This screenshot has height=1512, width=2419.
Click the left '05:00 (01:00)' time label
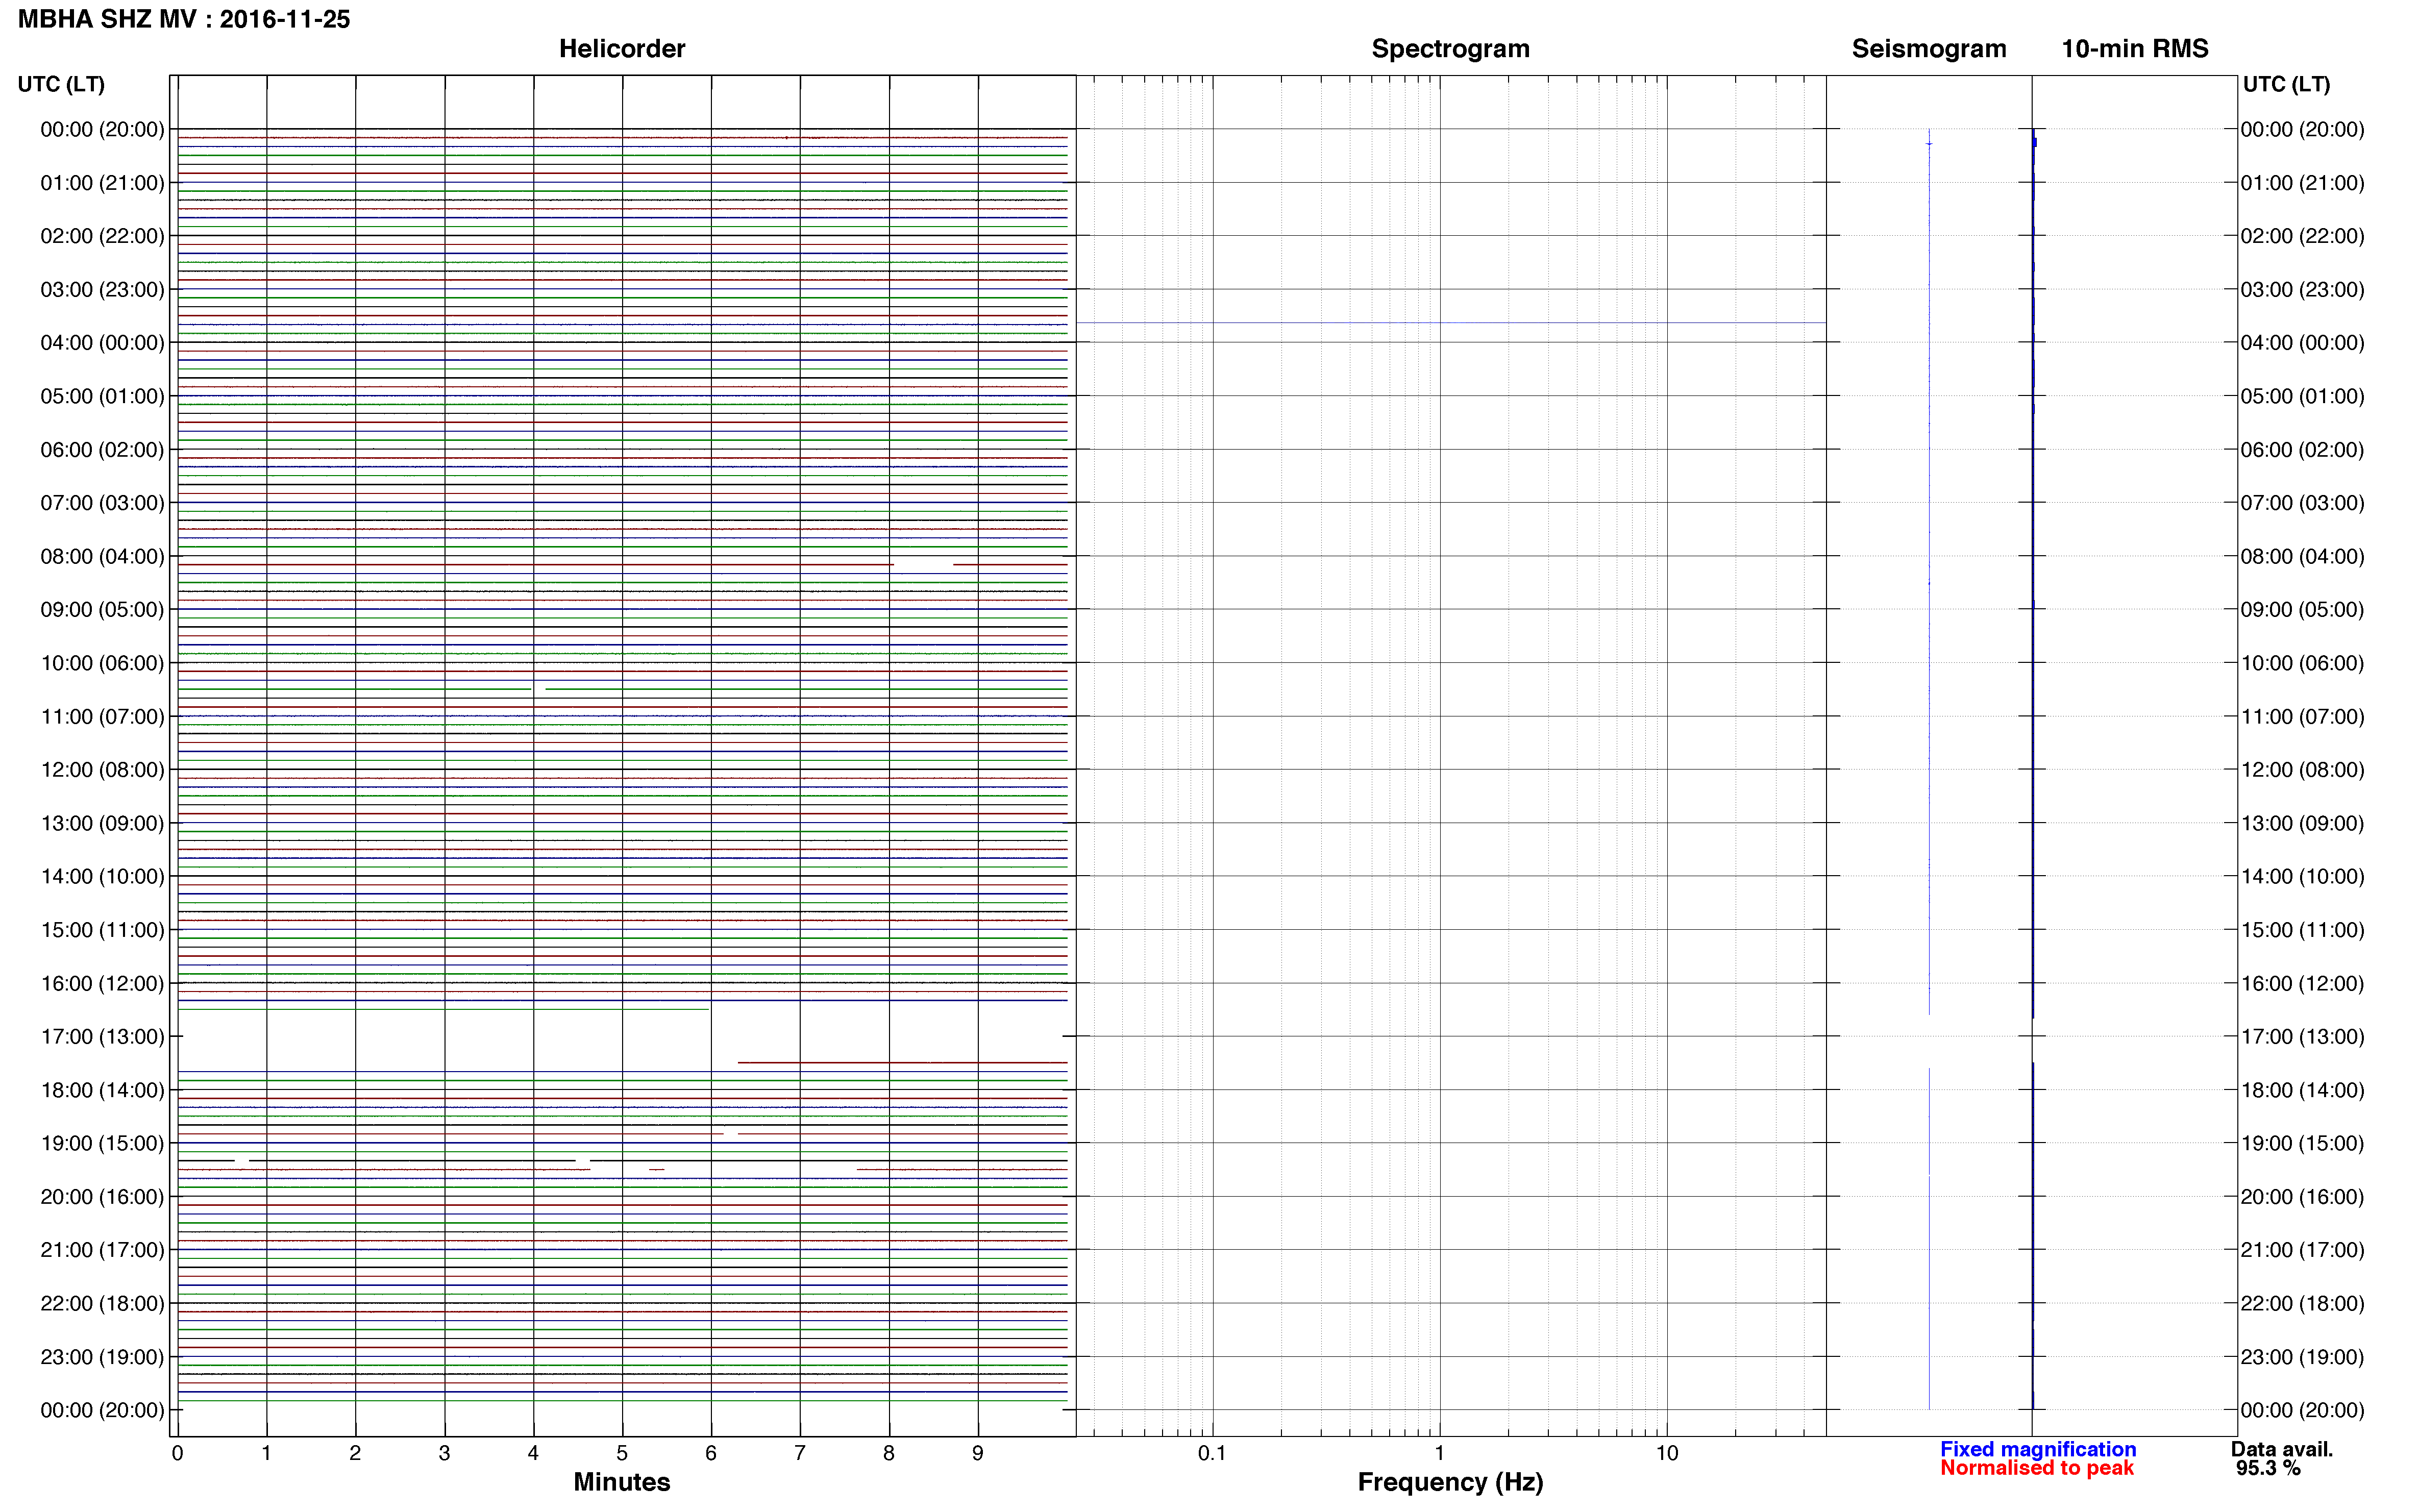coord(102,396)
